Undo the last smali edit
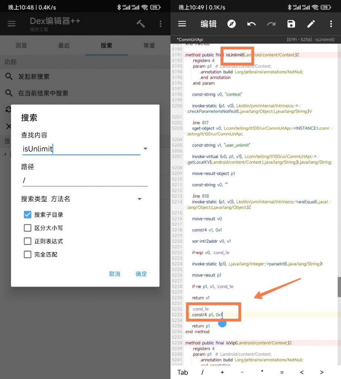 coord(251,23)
